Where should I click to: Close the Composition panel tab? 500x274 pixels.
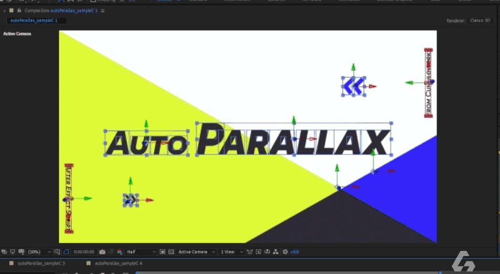point(5,10)
